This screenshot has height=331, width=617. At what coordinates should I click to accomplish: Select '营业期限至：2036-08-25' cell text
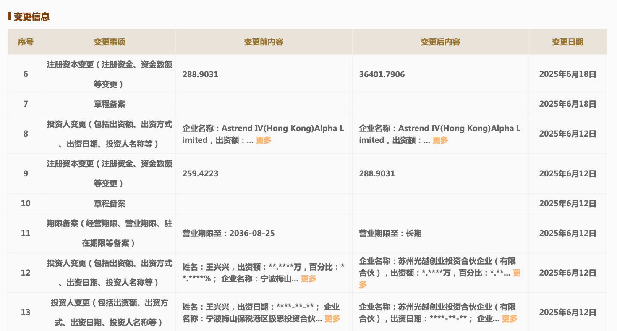tap(228, 233)
